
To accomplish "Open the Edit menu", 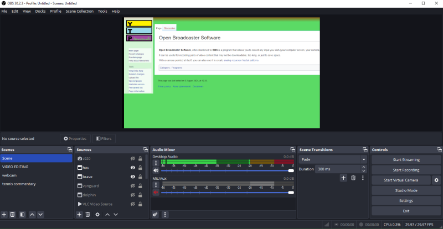I will [x=15, y=11].
